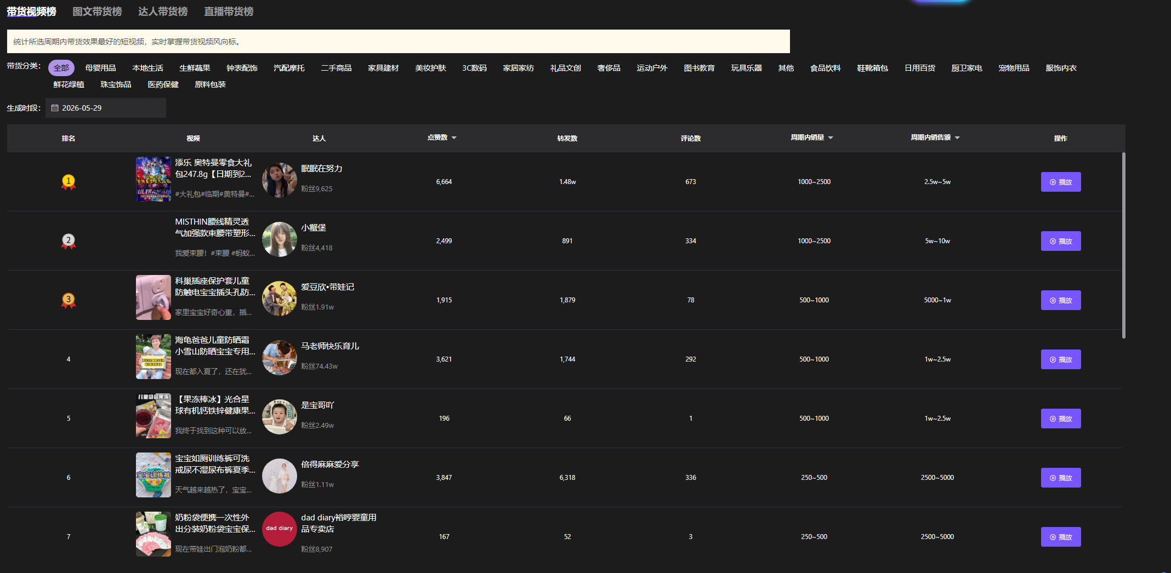This screenshot has height=573, width=1171.
Task: Filter by 汽配摩托 category
Action: [x=289, y=68]
